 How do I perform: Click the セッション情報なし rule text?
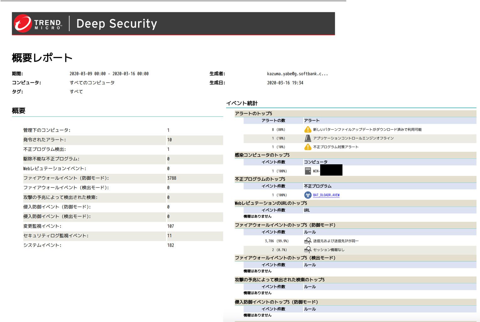[329, 250]
